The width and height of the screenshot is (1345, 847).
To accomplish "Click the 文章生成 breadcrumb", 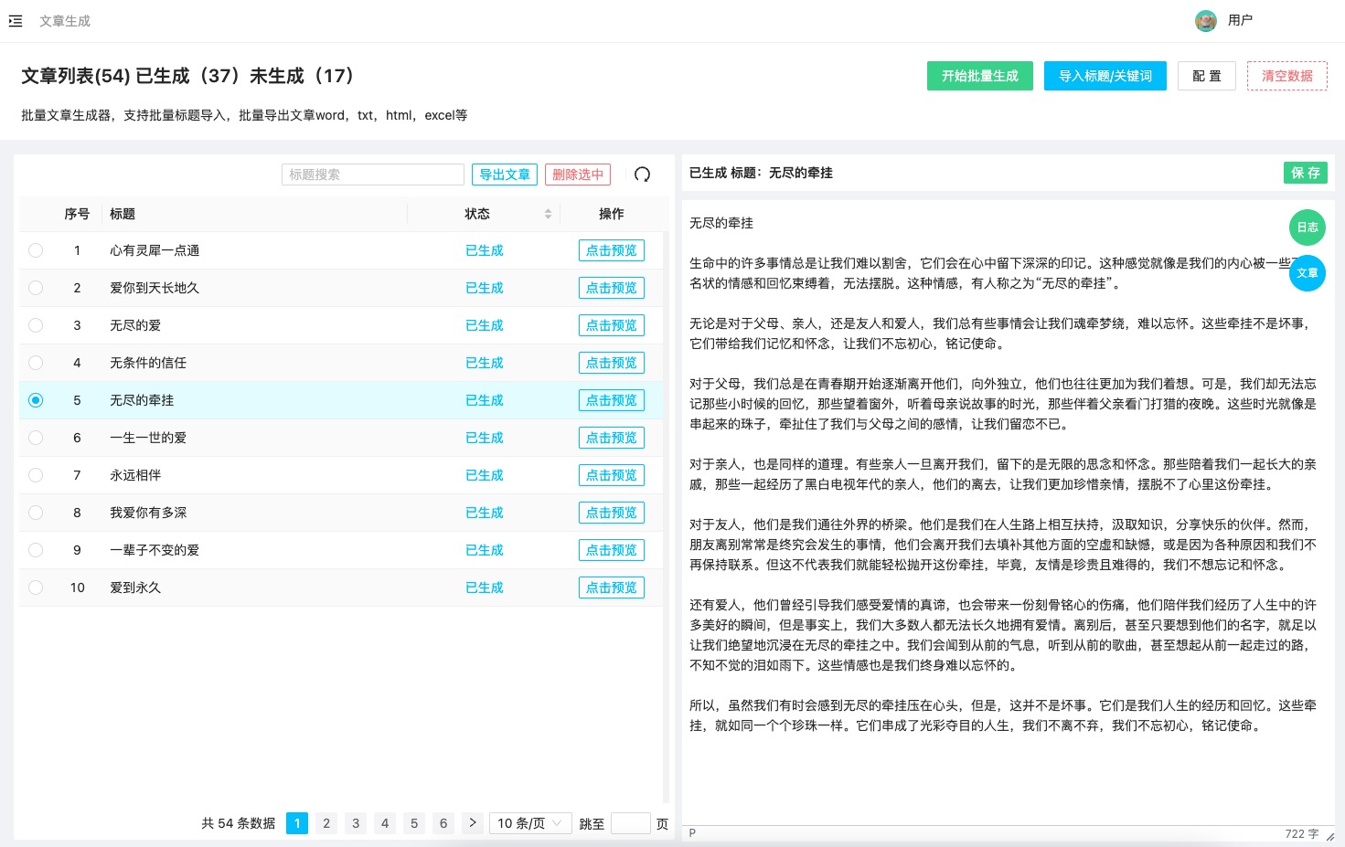I will coord(65,21).
